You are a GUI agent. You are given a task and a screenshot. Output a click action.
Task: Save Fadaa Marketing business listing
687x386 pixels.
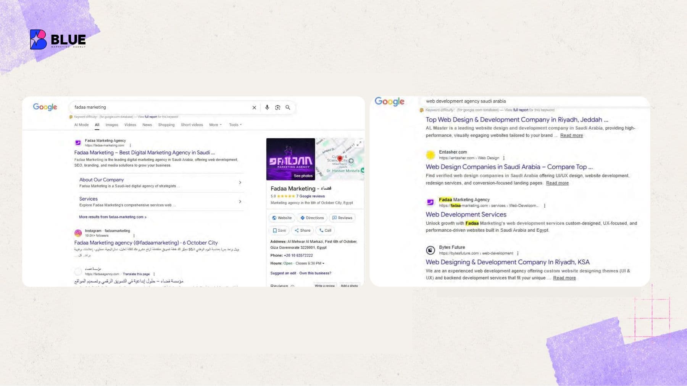tap(279, 231)
